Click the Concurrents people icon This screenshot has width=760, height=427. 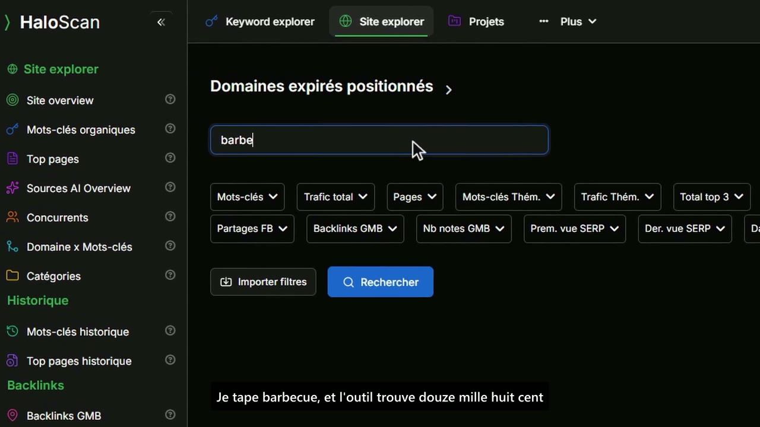click(x=12, y=217)
